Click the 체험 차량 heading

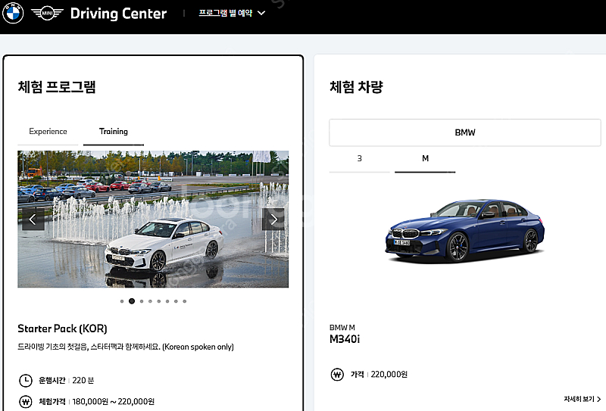[x=356, y=86]
